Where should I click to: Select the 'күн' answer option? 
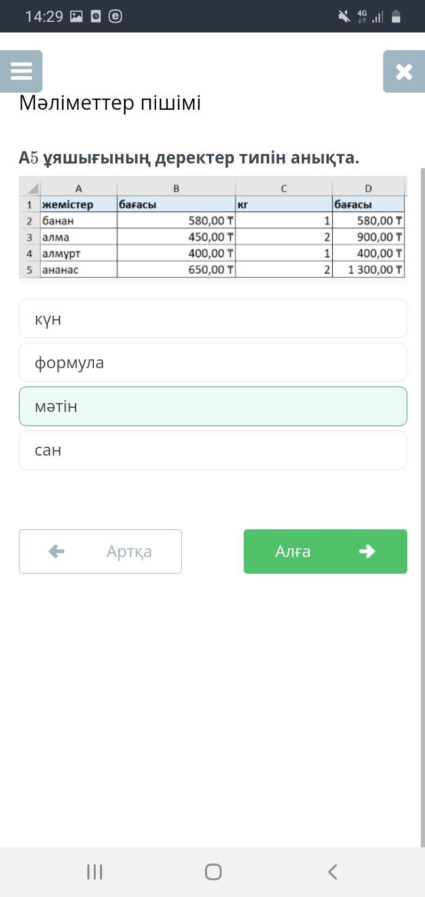[x=212, y=319]
